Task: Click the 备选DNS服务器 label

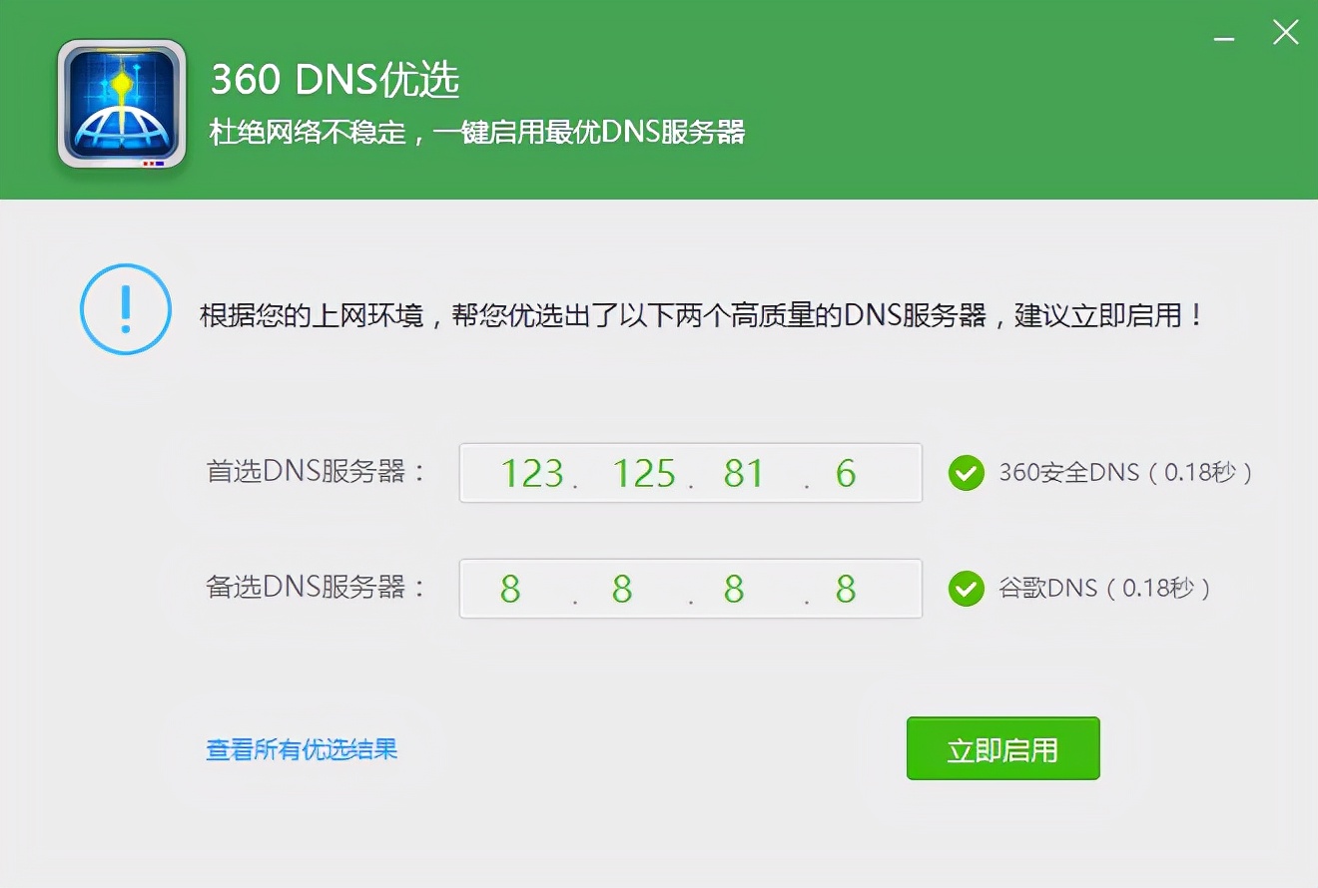Action: pos(315,589)
